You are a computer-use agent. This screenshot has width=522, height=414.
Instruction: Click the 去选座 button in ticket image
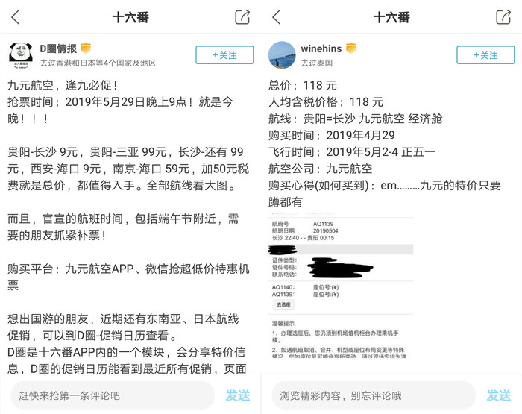click(x=283, y=304)
